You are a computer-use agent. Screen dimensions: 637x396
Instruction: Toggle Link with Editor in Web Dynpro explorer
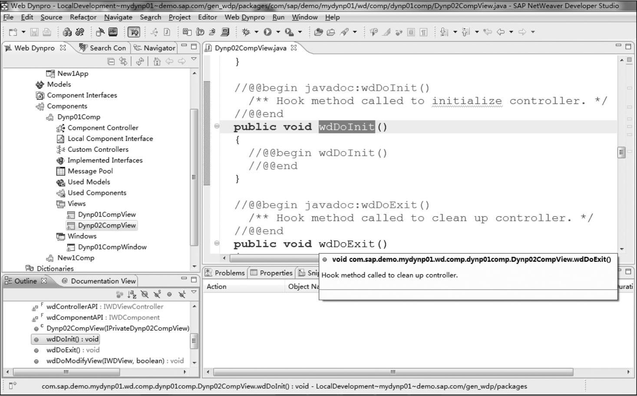point(124,62)
